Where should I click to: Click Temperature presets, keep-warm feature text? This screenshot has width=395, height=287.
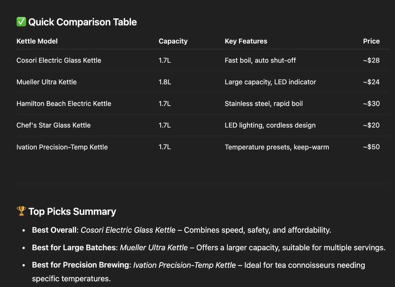[277, 147]
